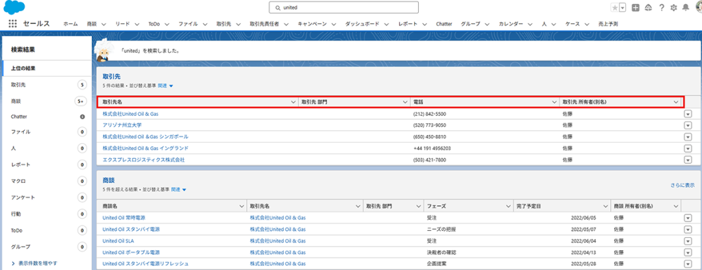This screenshot has height=270, width=702.
Task: Open the 売上予測 tab
Action: point(608,24)
